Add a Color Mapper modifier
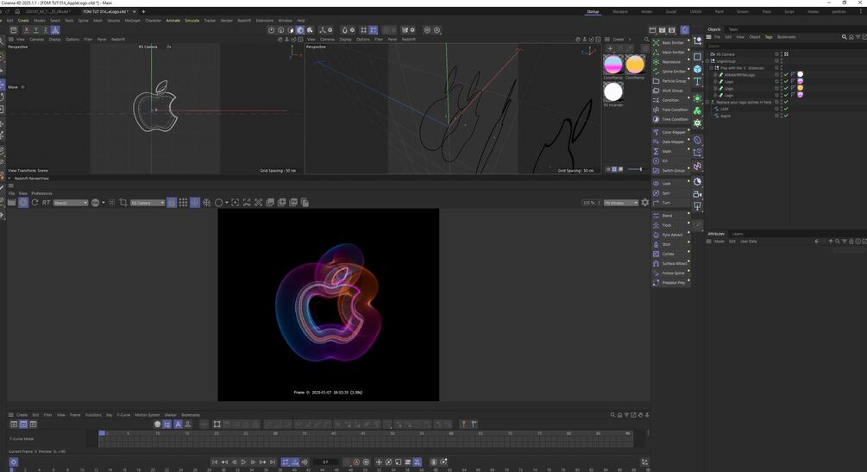 [670, 132]
